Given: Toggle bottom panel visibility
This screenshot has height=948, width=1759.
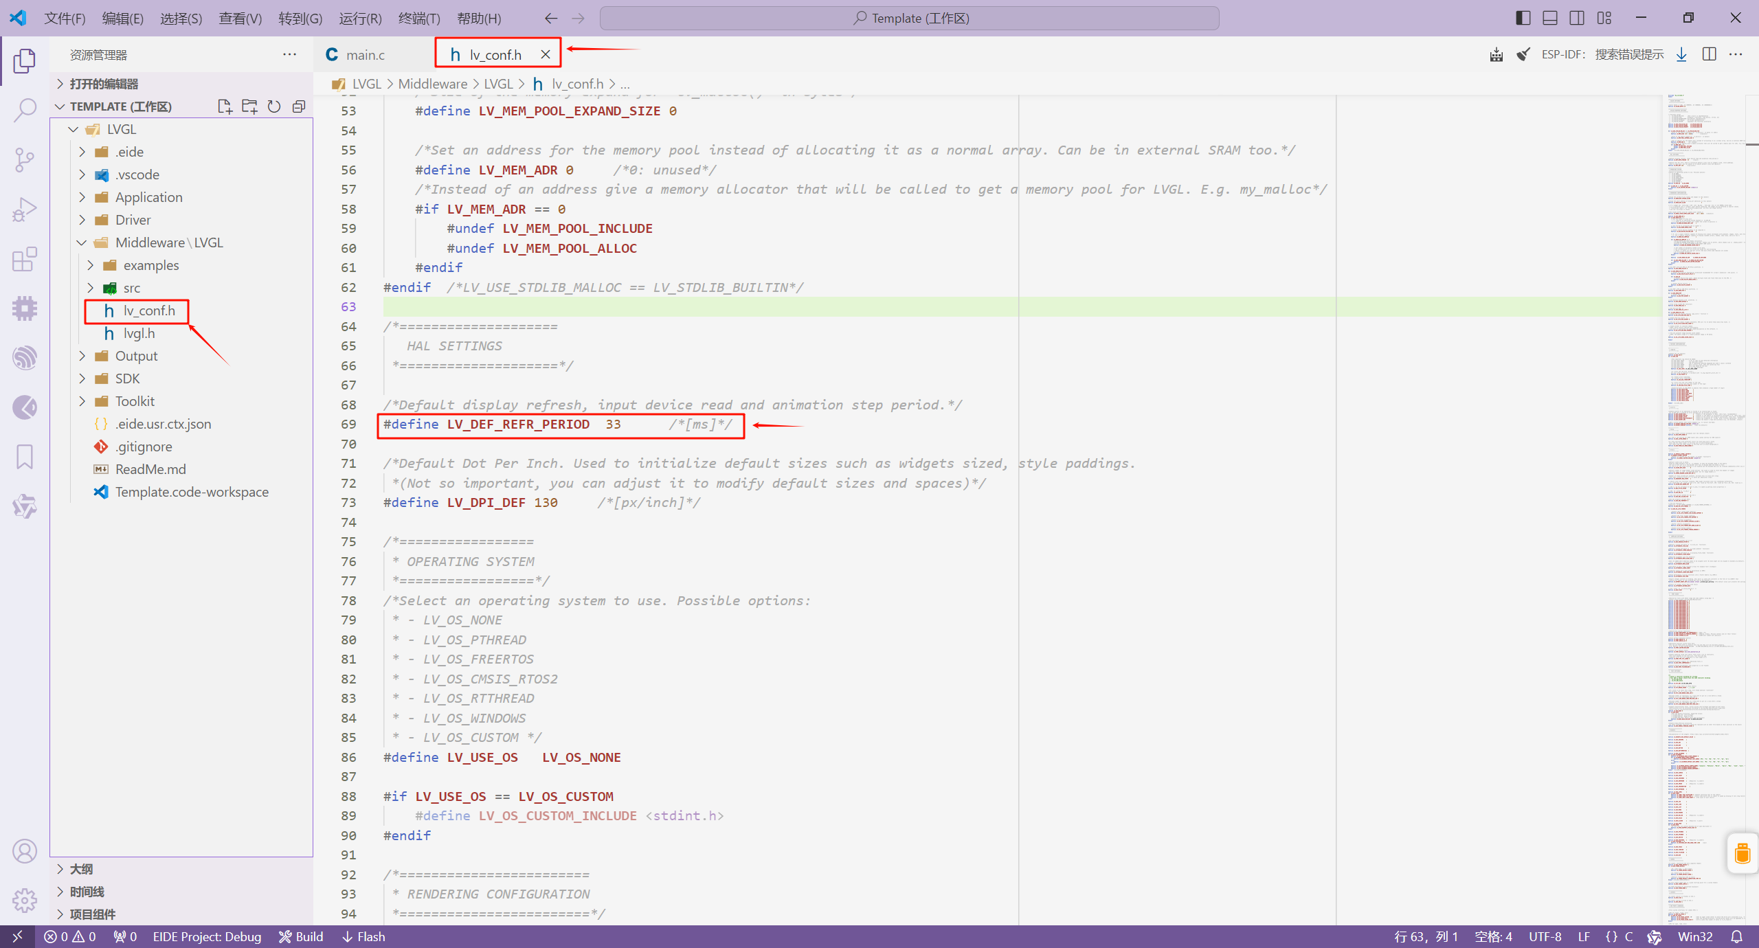Looking at the screenshot, I should (x=1550, y=18).
